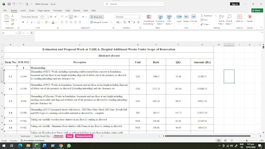Collapse the ribbon with the chevron

point(261,27)
